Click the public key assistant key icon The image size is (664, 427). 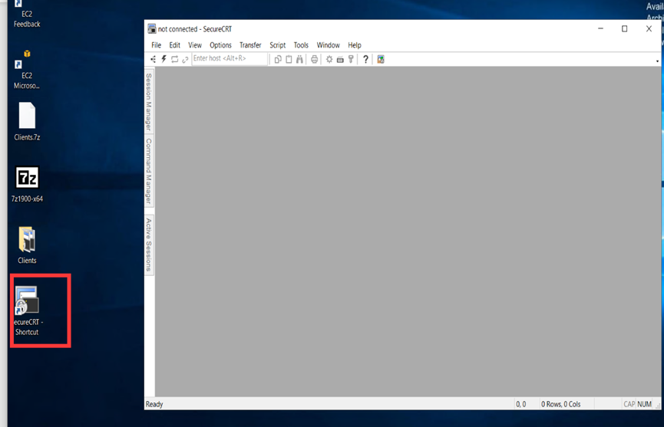point(351,59)
